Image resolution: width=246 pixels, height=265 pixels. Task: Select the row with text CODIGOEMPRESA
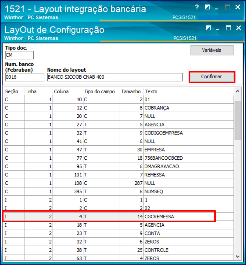(x=119, y=133)
